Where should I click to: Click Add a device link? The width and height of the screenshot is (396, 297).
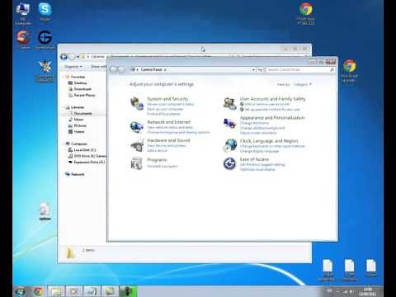click(157, 150)
